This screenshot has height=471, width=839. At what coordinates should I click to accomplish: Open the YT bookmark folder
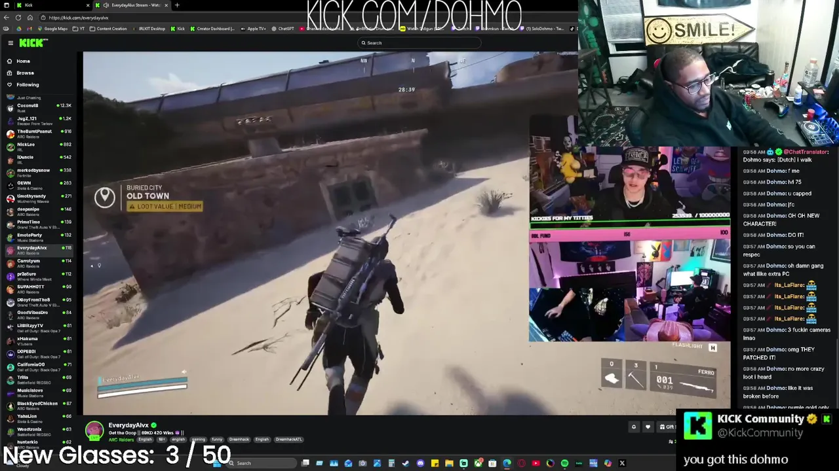pyautogui.click(x=78, y=29)
